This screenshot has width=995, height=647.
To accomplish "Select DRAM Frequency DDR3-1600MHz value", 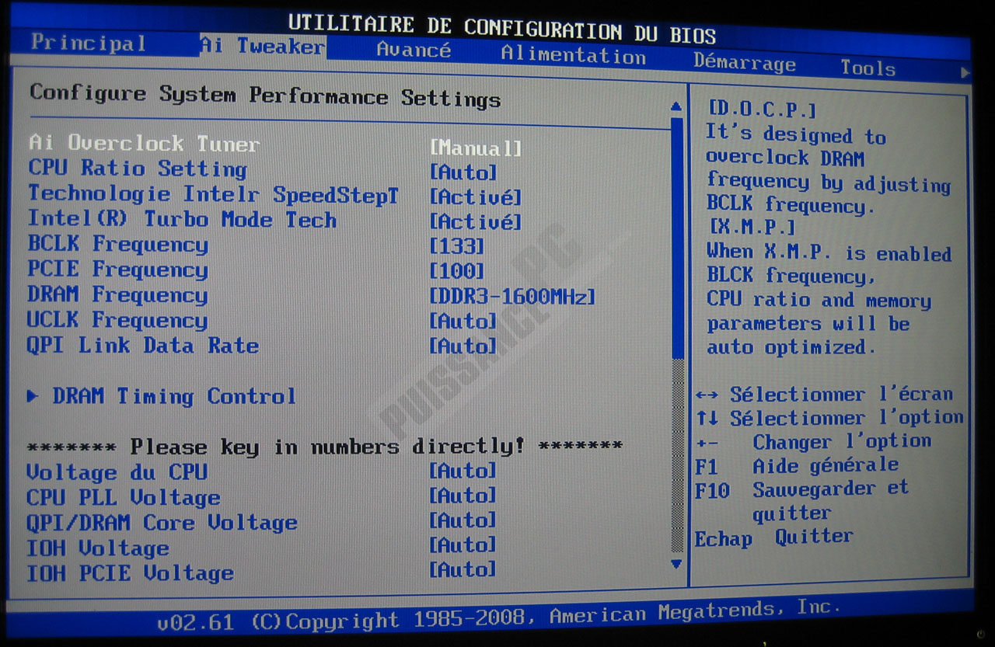I will tap(512, 297).
